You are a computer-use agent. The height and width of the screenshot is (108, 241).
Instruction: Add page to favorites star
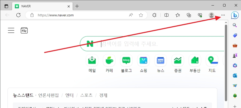(x=141, y=15)
